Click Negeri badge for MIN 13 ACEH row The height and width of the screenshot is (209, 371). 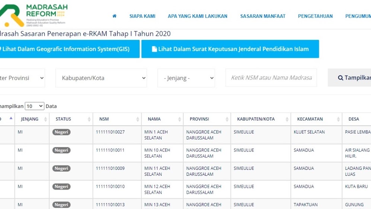point(61,205)
